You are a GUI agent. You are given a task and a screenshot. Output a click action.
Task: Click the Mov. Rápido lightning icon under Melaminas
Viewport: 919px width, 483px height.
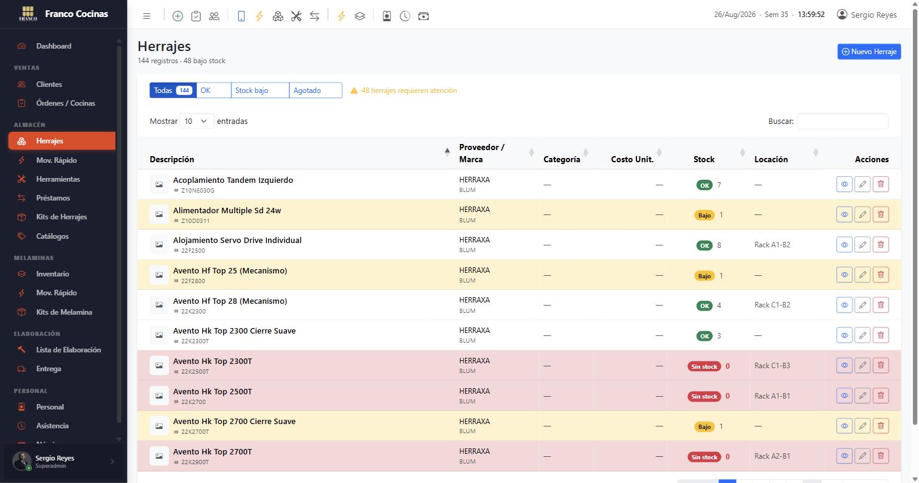[22, 293]
